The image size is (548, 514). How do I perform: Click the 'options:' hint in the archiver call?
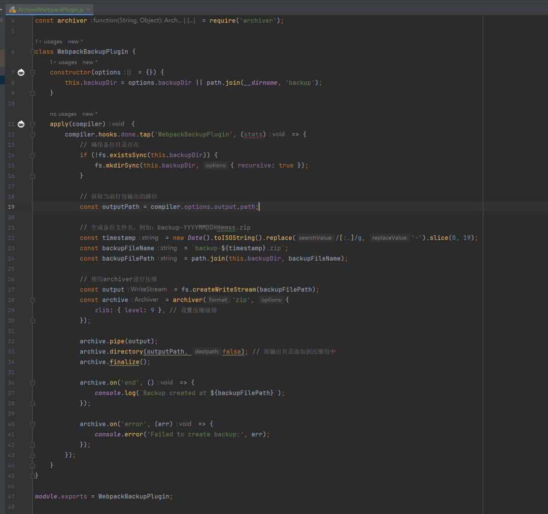pos(271,300)
